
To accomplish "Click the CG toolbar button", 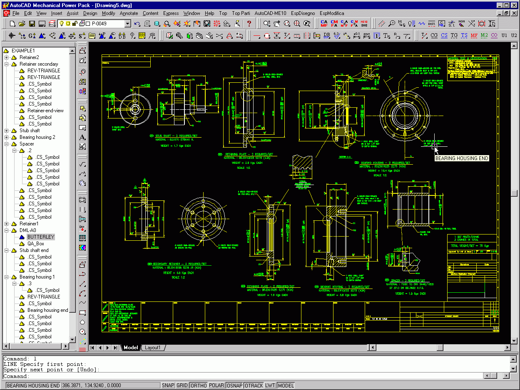I will pyautogui.click(x=434, y=35).
